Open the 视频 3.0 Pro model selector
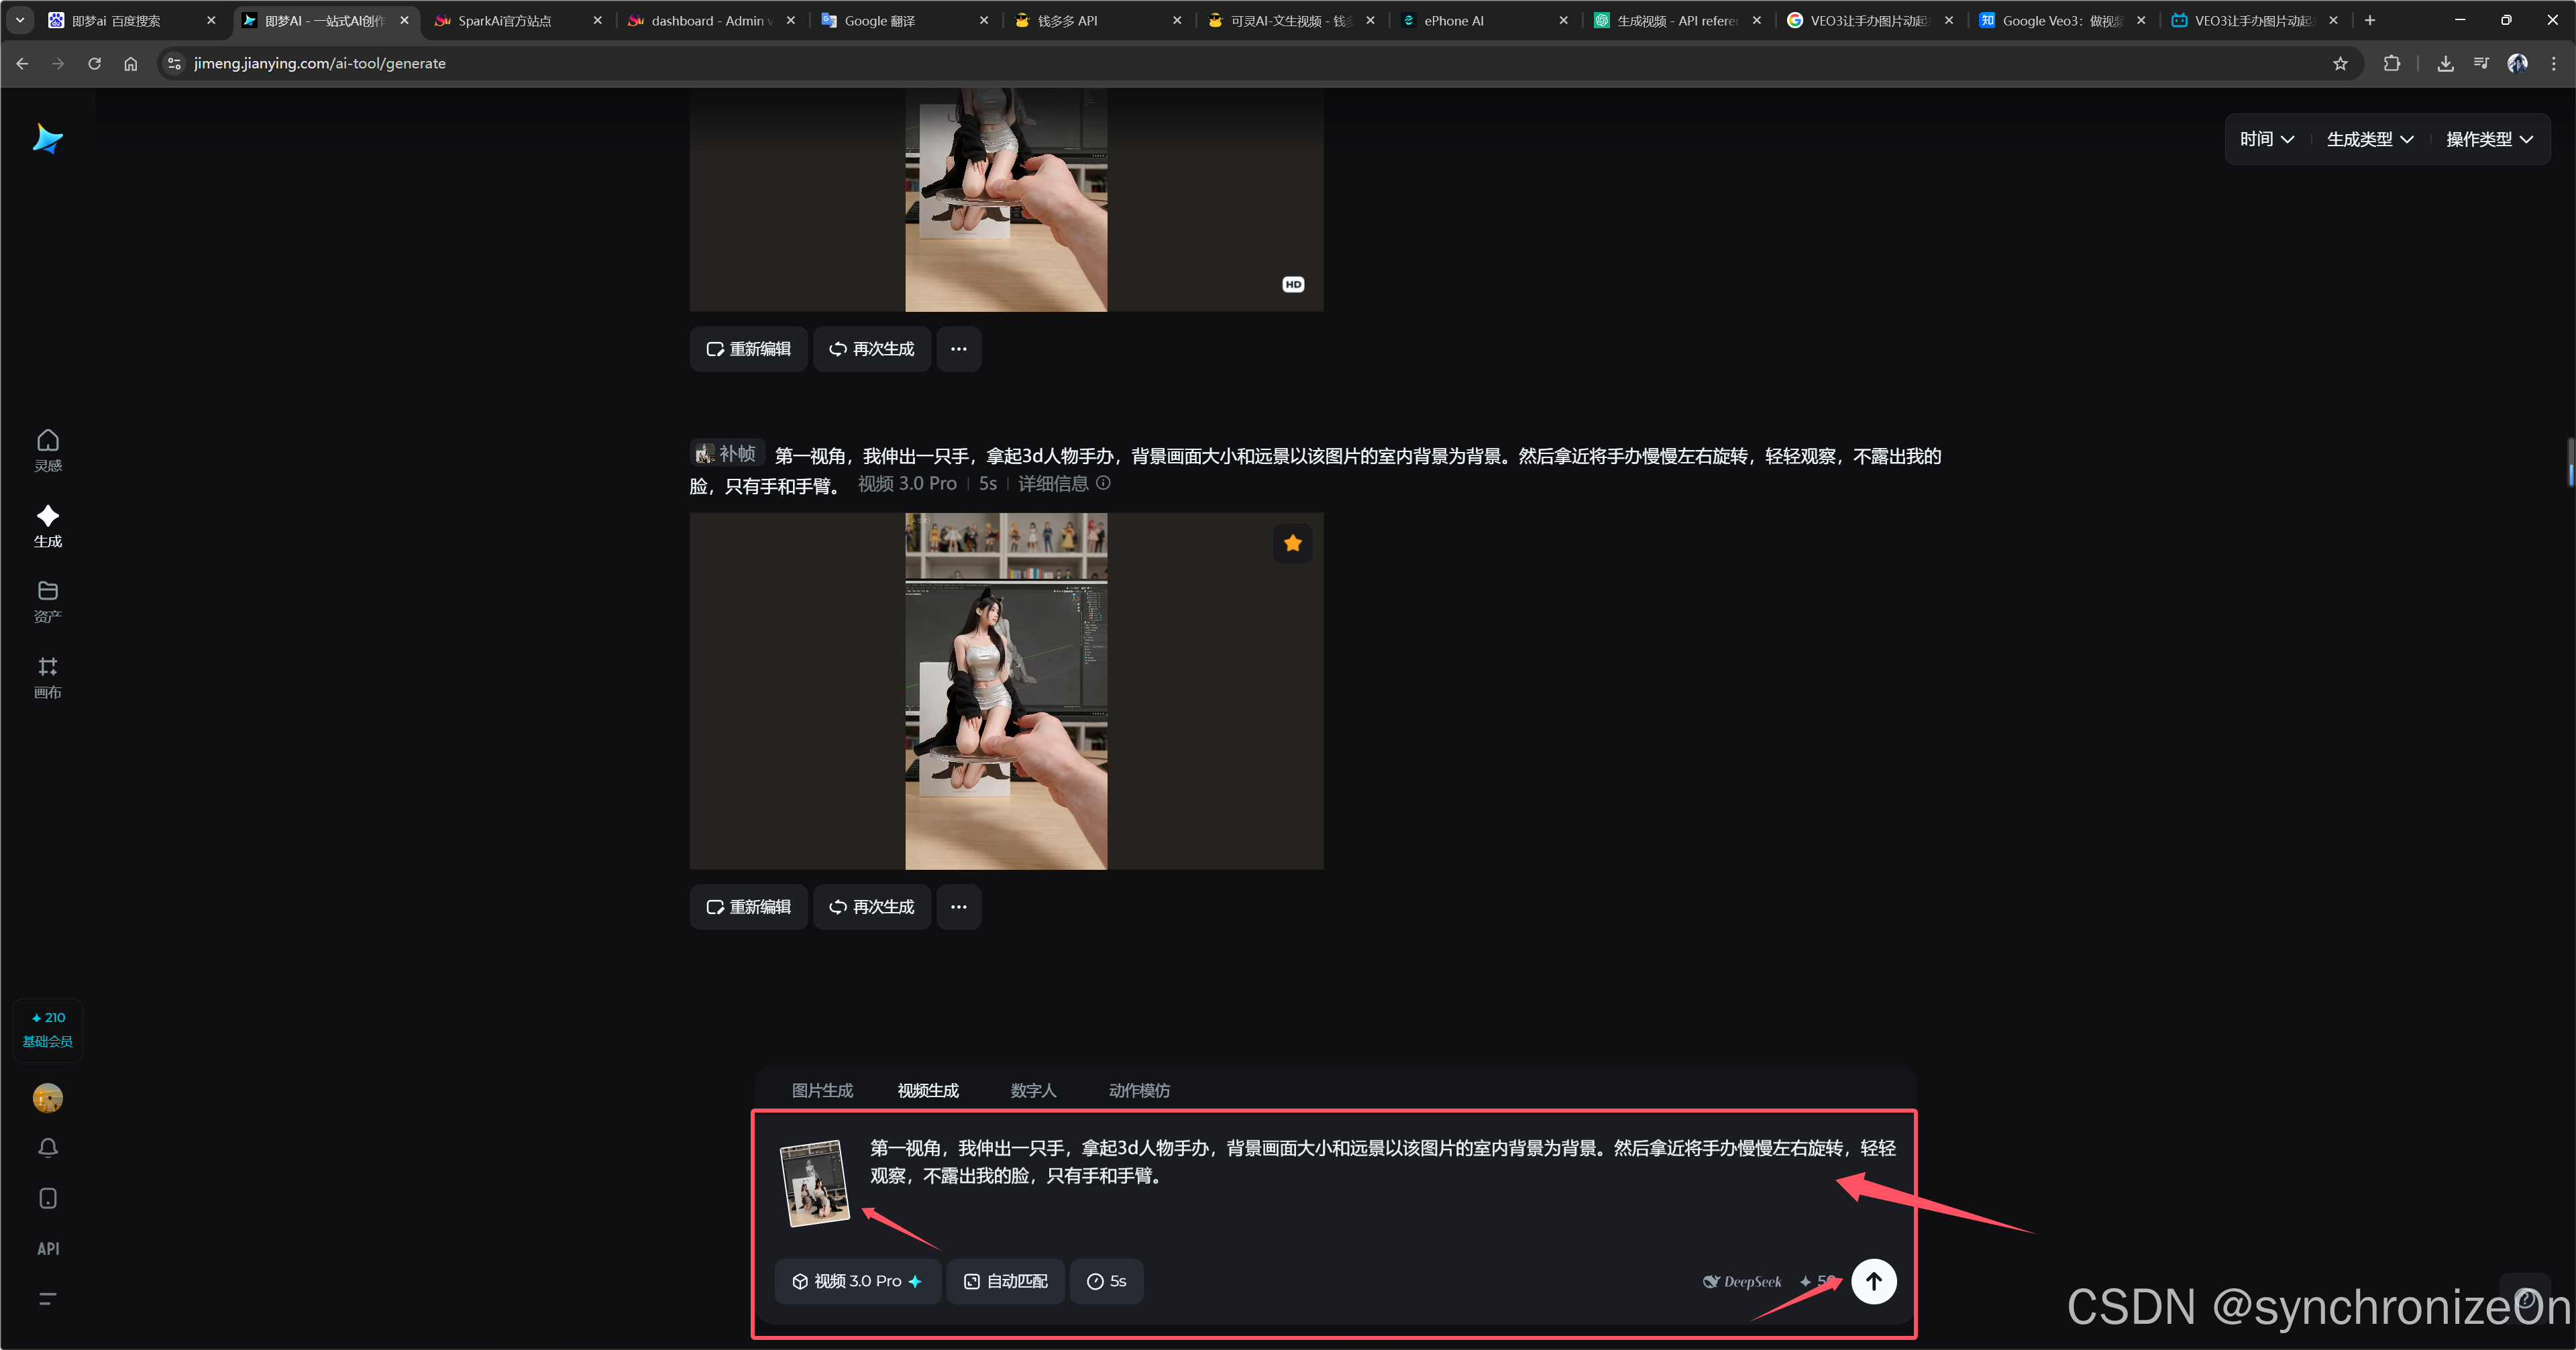Image resolution: width=2576 pixels, height=1350 pixels. point(857,1281)
